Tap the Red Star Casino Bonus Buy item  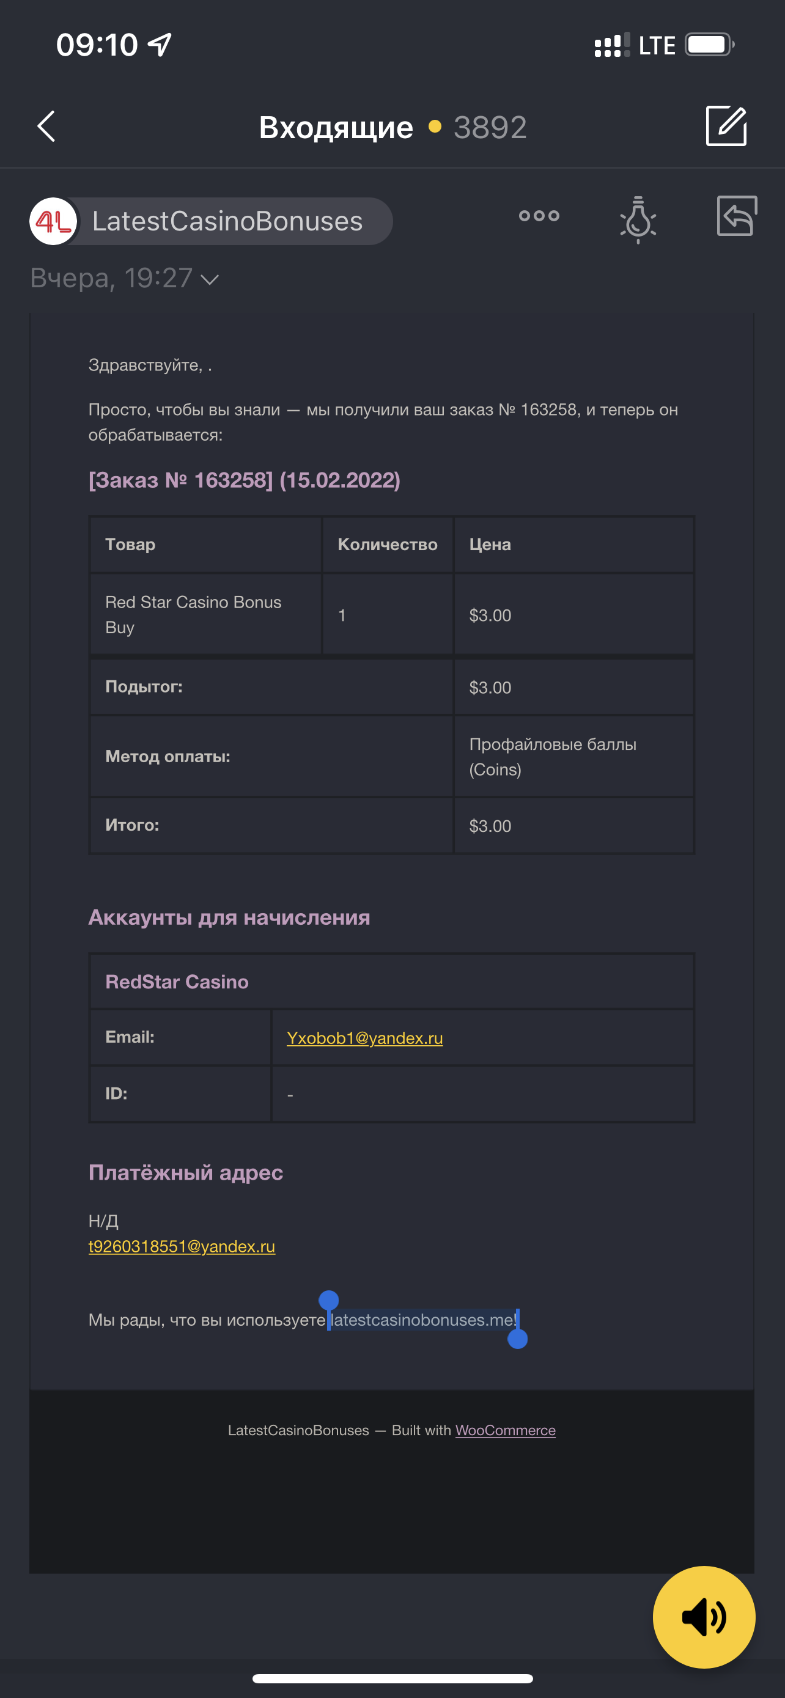tap(193, 614)
